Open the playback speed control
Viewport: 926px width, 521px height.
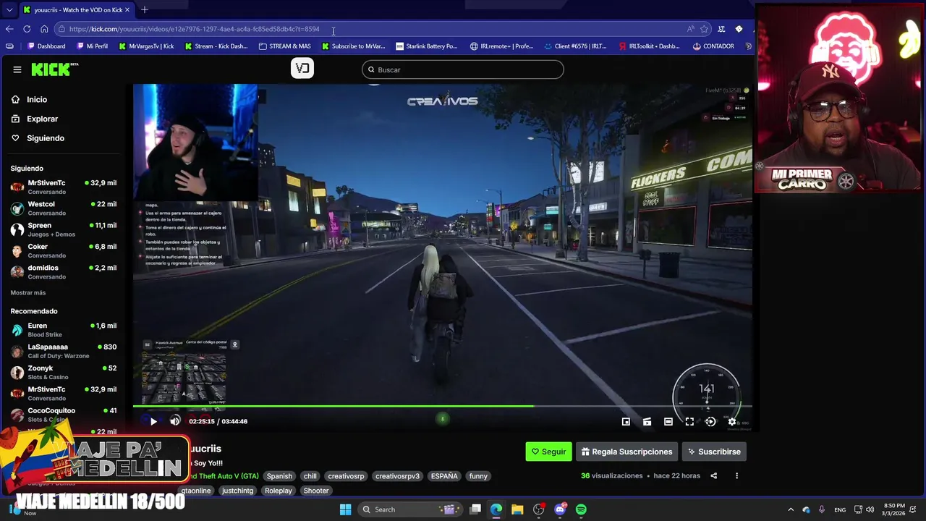[710, 422]
